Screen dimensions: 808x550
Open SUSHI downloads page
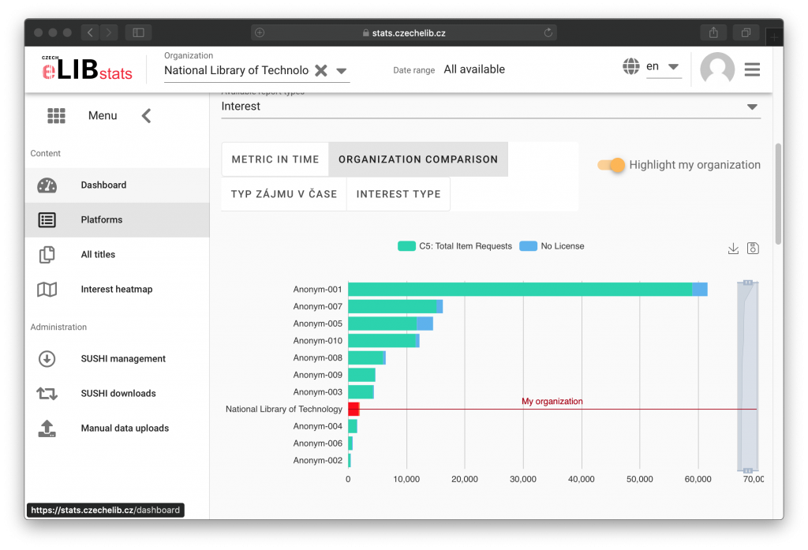[x=117, y=394]
